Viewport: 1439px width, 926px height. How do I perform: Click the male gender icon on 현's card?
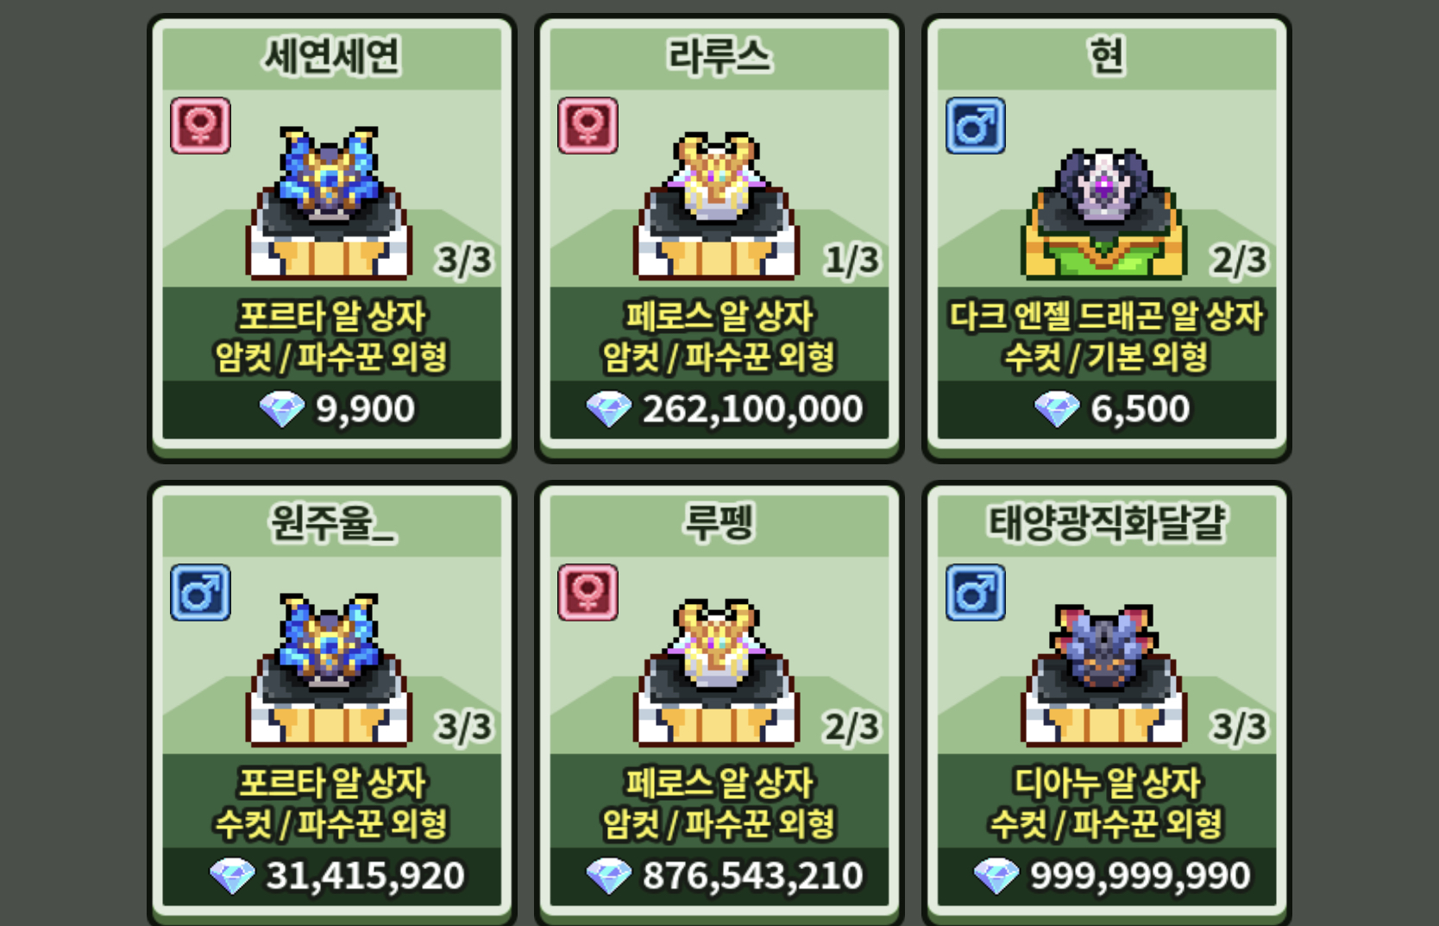[975, 126]
